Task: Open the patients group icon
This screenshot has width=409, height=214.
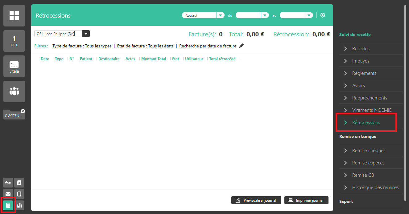Action: click(14, 91)
